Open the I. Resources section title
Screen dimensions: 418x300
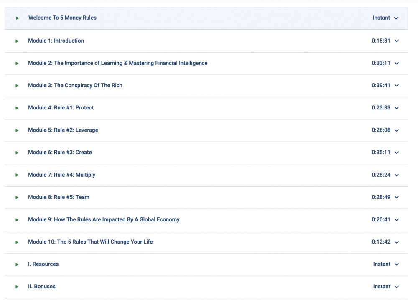coord(43,264)
